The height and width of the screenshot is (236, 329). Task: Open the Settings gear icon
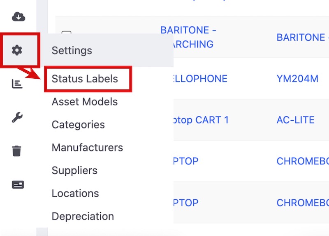point(17,50)
